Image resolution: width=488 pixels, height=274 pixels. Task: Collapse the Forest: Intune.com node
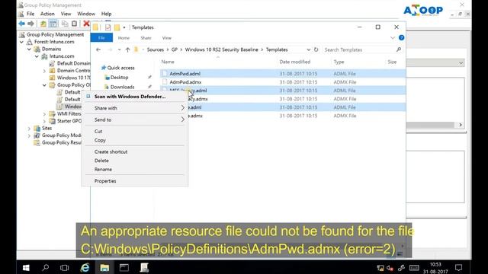pyautogui.click(x=21, y=42)
